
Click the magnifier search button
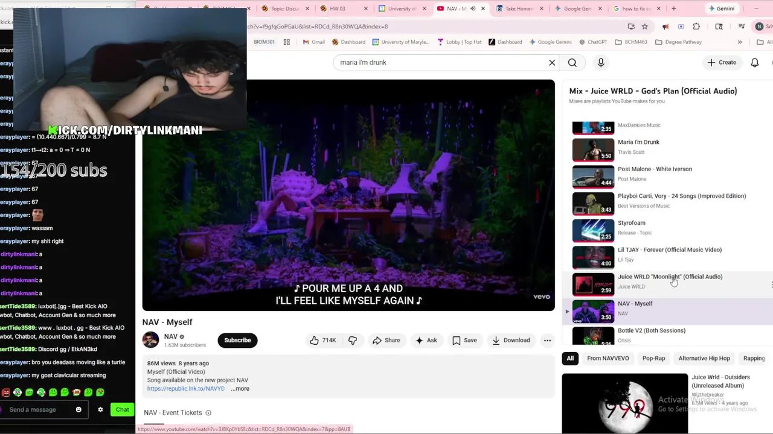tap(572, 63)
